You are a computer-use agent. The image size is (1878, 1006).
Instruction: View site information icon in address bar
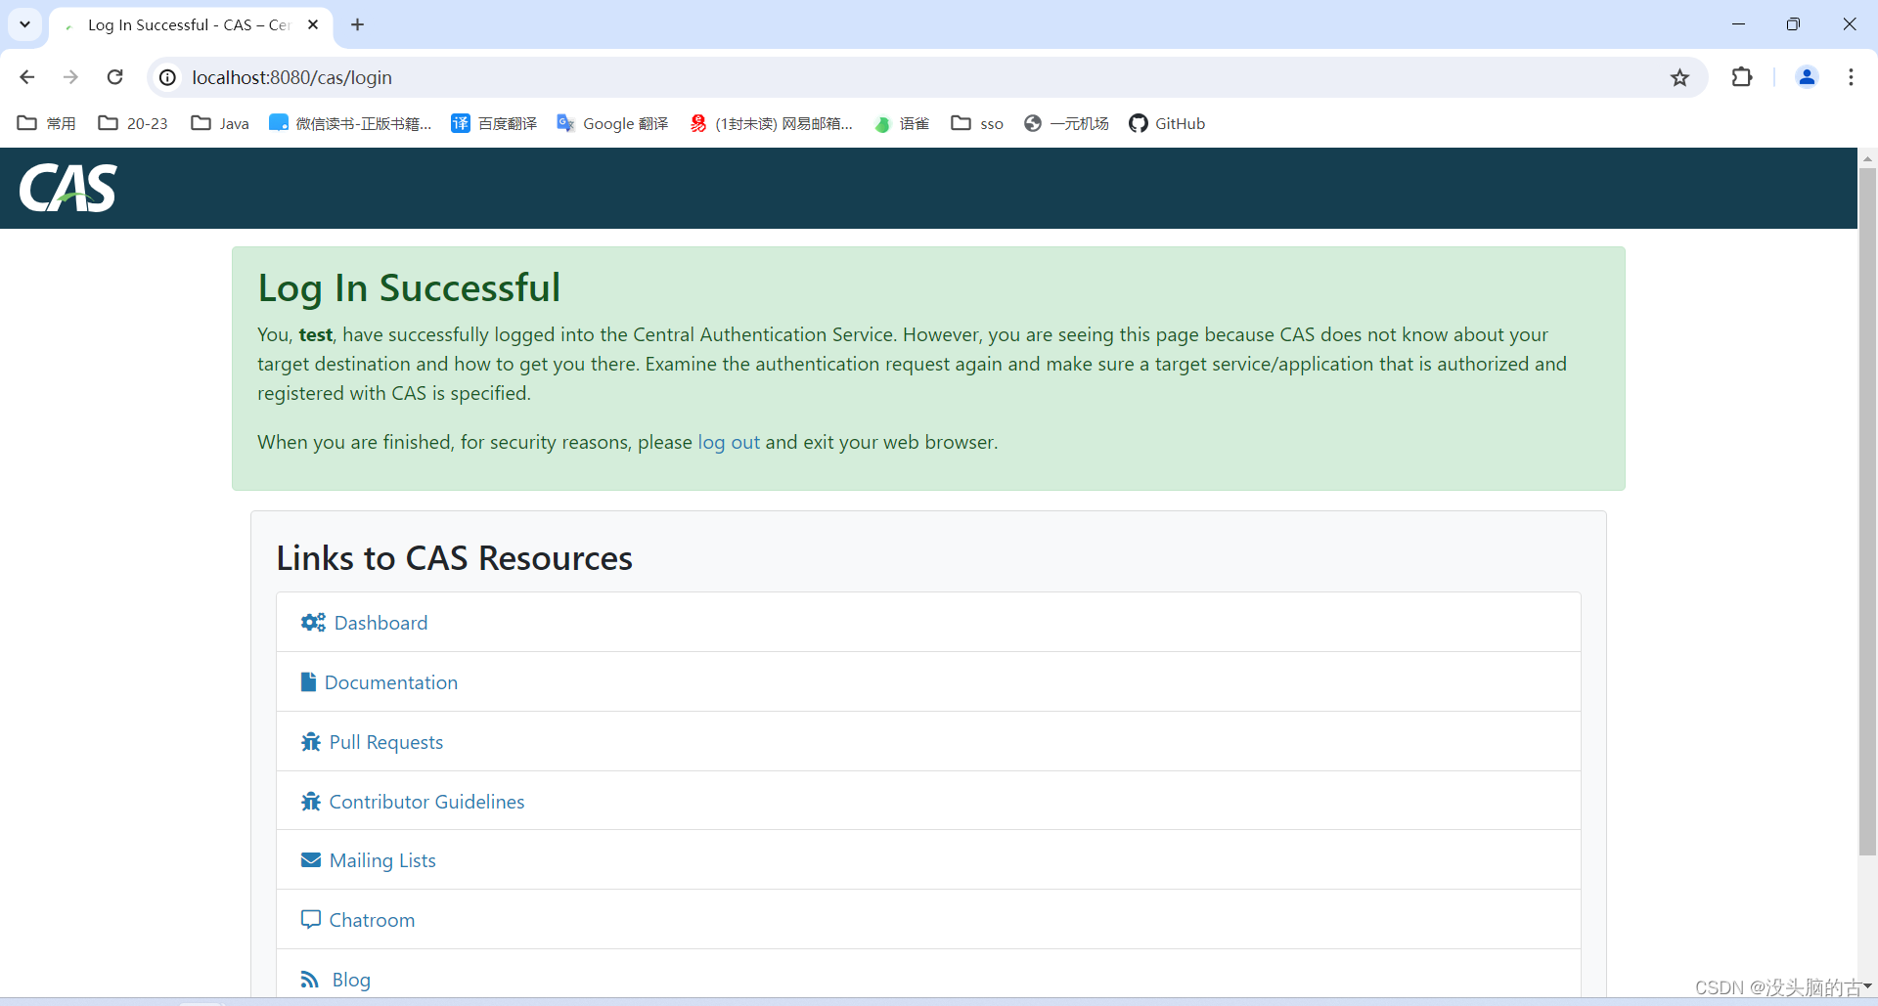[168, 77]
